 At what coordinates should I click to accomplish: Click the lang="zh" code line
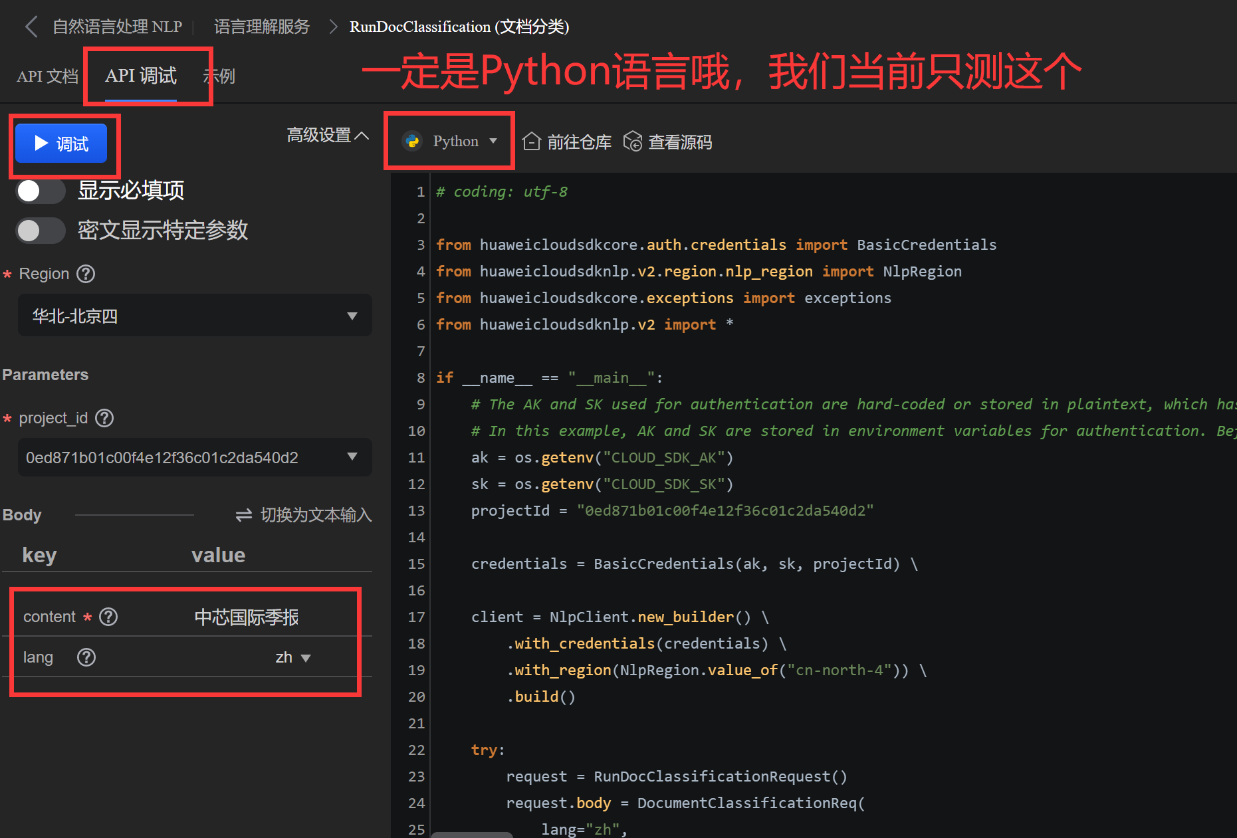(x=584, y=829)
